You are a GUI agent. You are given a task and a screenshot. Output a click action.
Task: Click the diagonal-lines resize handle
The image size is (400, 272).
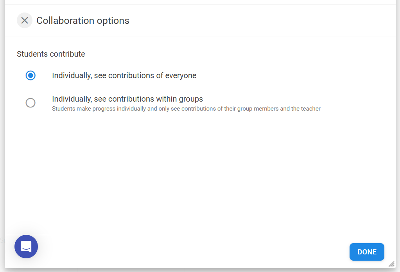click(391, 264)
